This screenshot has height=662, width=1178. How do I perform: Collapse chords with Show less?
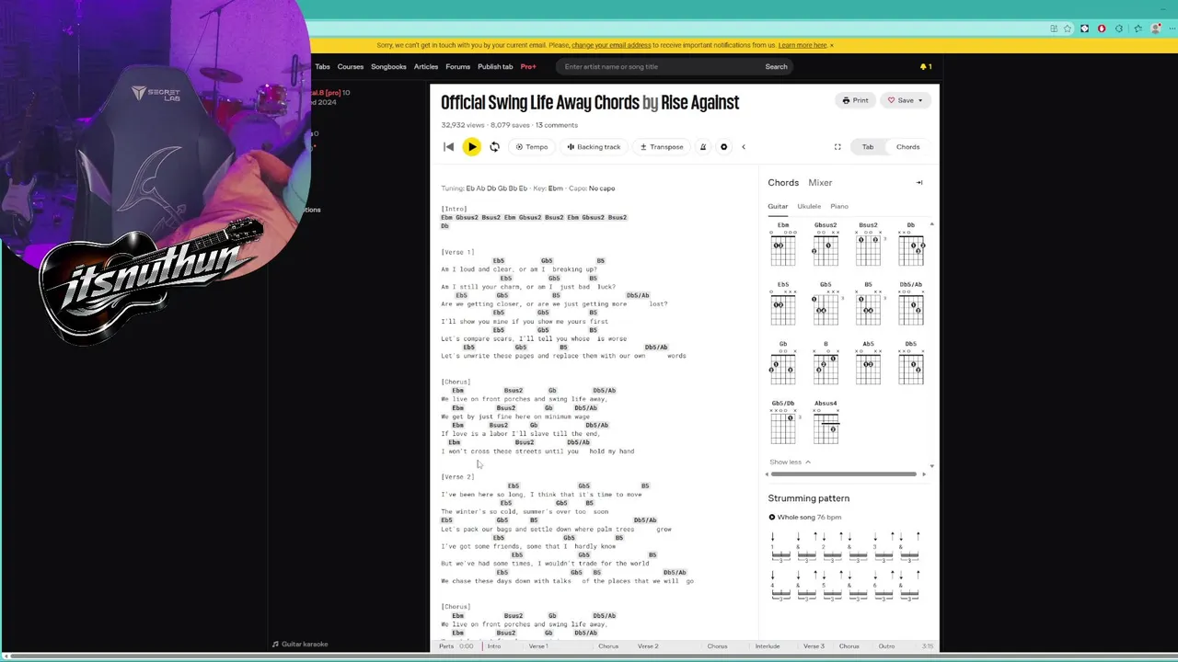(x=790, y=462)
